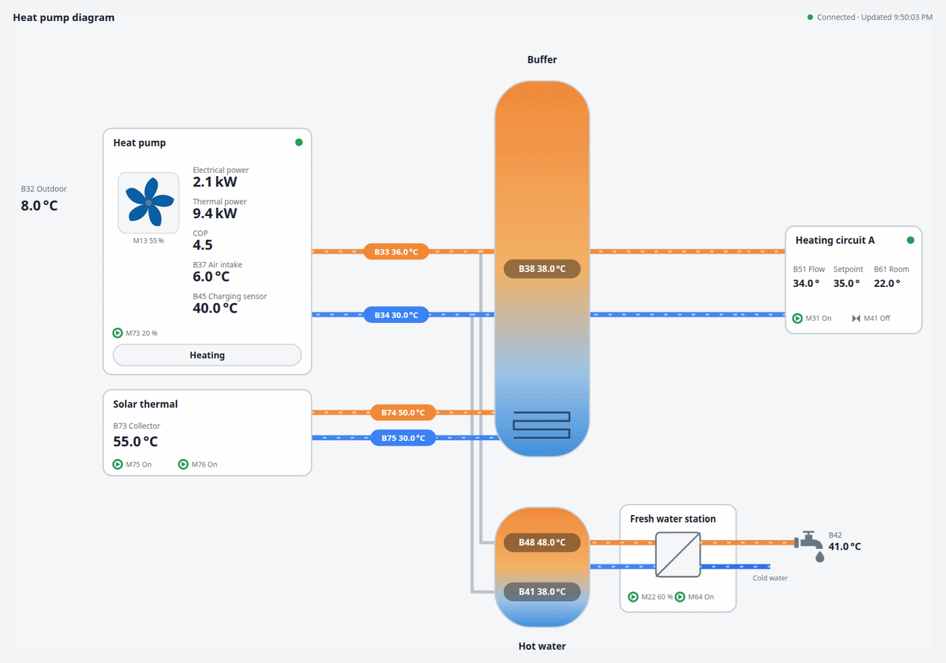Select the B48 48.0 °C hot water badge

tap(542, 542)
